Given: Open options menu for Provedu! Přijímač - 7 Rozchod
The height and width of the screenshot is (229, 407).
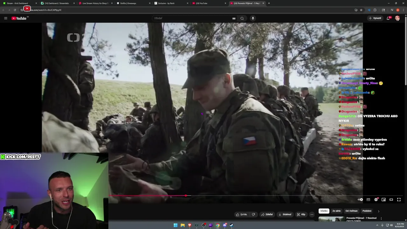Looking at the screenshot, I should (x=381, y=219).
